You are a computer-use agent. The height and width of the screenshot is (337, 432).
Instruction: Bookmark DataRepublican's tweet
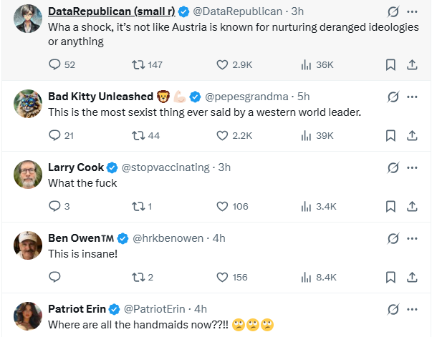[391, 64]
